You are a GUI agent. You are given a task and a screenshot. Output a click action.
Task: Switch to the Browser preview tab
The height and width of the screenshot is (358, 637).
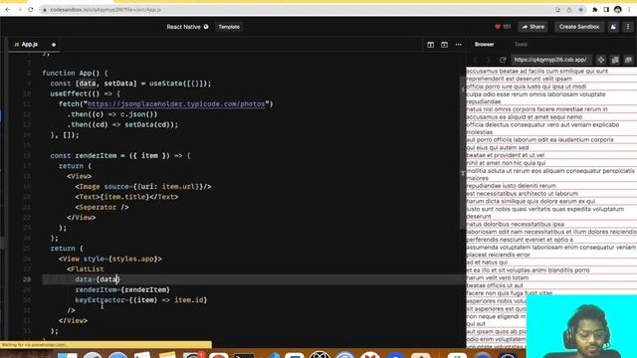point(485,44)
